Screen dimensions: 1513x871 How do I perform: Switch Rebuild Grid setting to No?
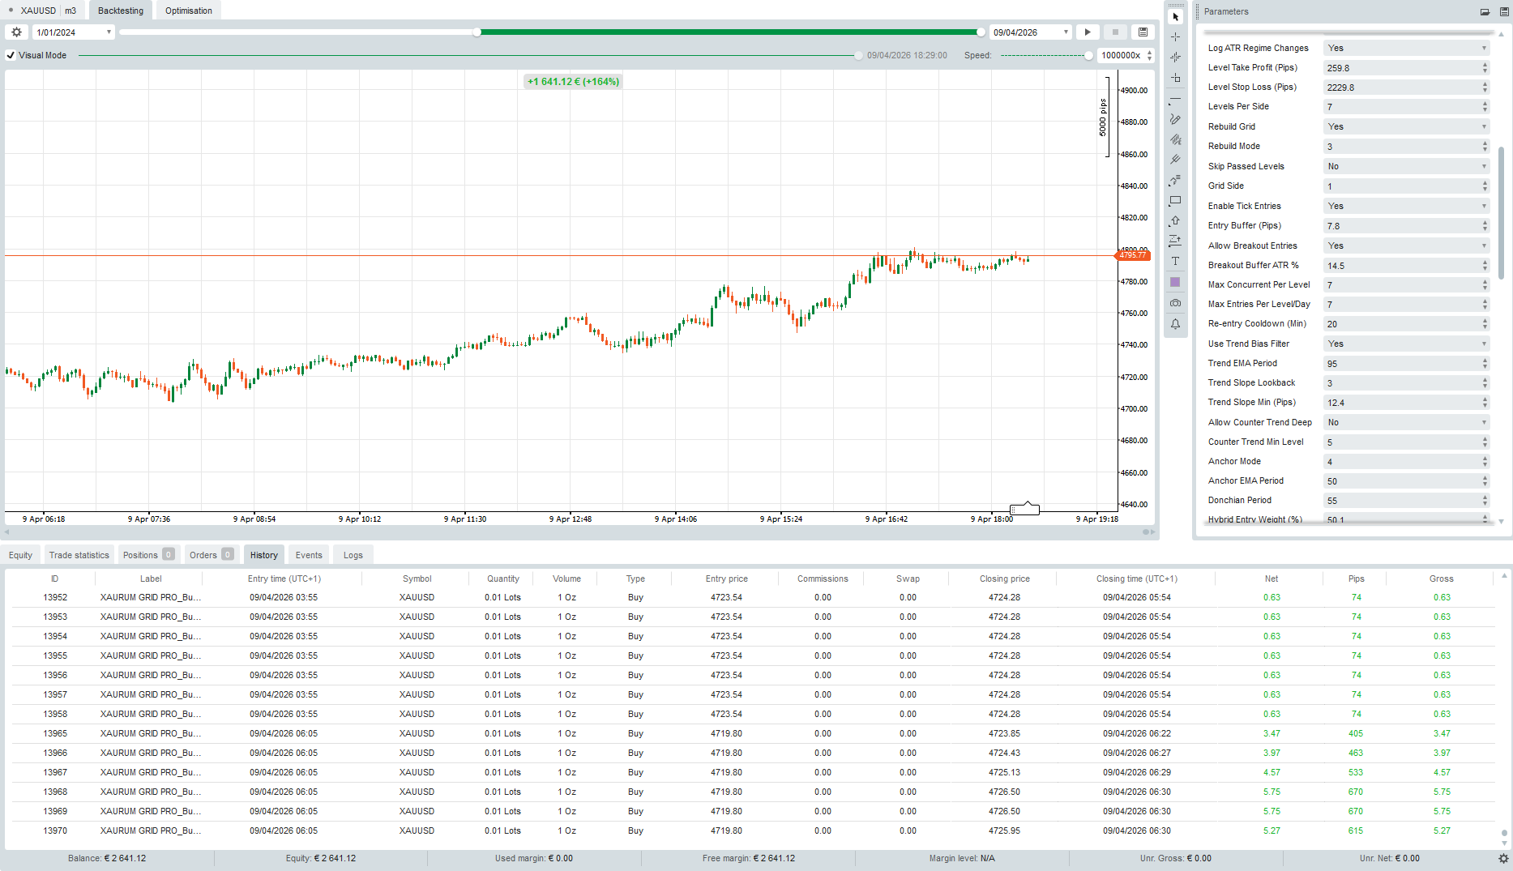[1406, 126]
